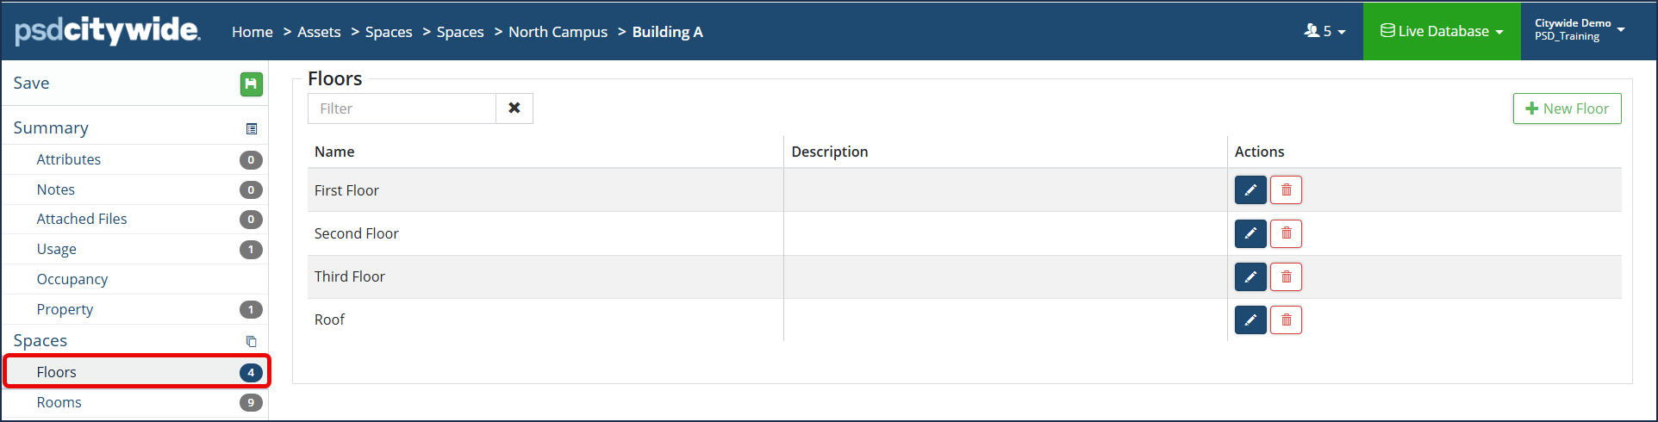Edit the Roof row with pencil
1658x422 pixels.
pyautogui.click(x=1250, y=320)
